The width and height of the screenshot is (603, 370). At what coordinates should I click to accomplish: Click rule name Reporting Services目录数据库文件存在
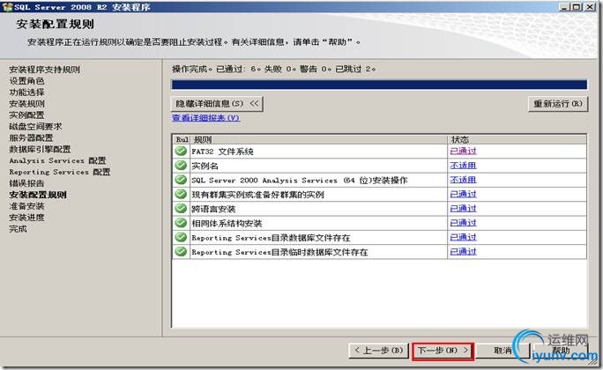point(271,238)
